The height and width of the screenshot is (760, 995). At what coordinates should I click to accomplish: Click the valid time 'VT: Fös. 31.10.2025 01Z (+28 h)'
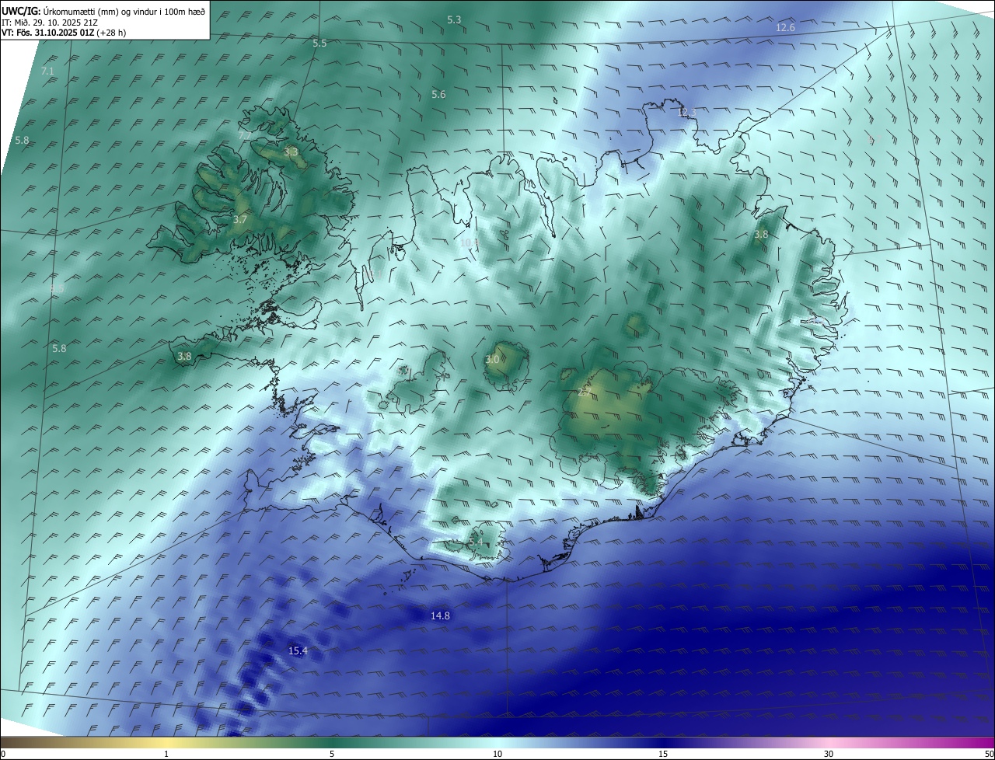coord(64,33)
